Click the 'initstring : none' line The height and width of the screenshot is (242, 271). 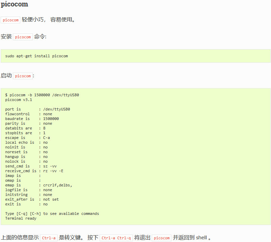[28, 195]
